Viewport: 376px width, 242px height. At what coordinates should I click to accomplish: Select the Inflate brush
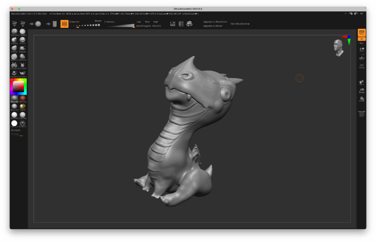[14, 40]
